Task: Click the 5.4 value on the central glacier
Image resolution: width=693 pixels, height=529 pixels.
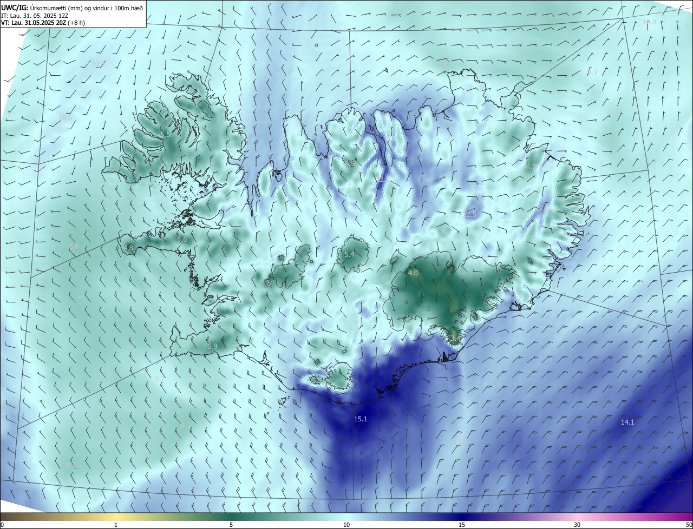Action: pos(349,254)
